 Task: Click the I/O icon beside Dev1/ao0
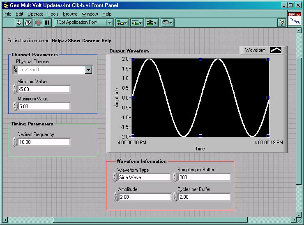[x=15, y=69]
